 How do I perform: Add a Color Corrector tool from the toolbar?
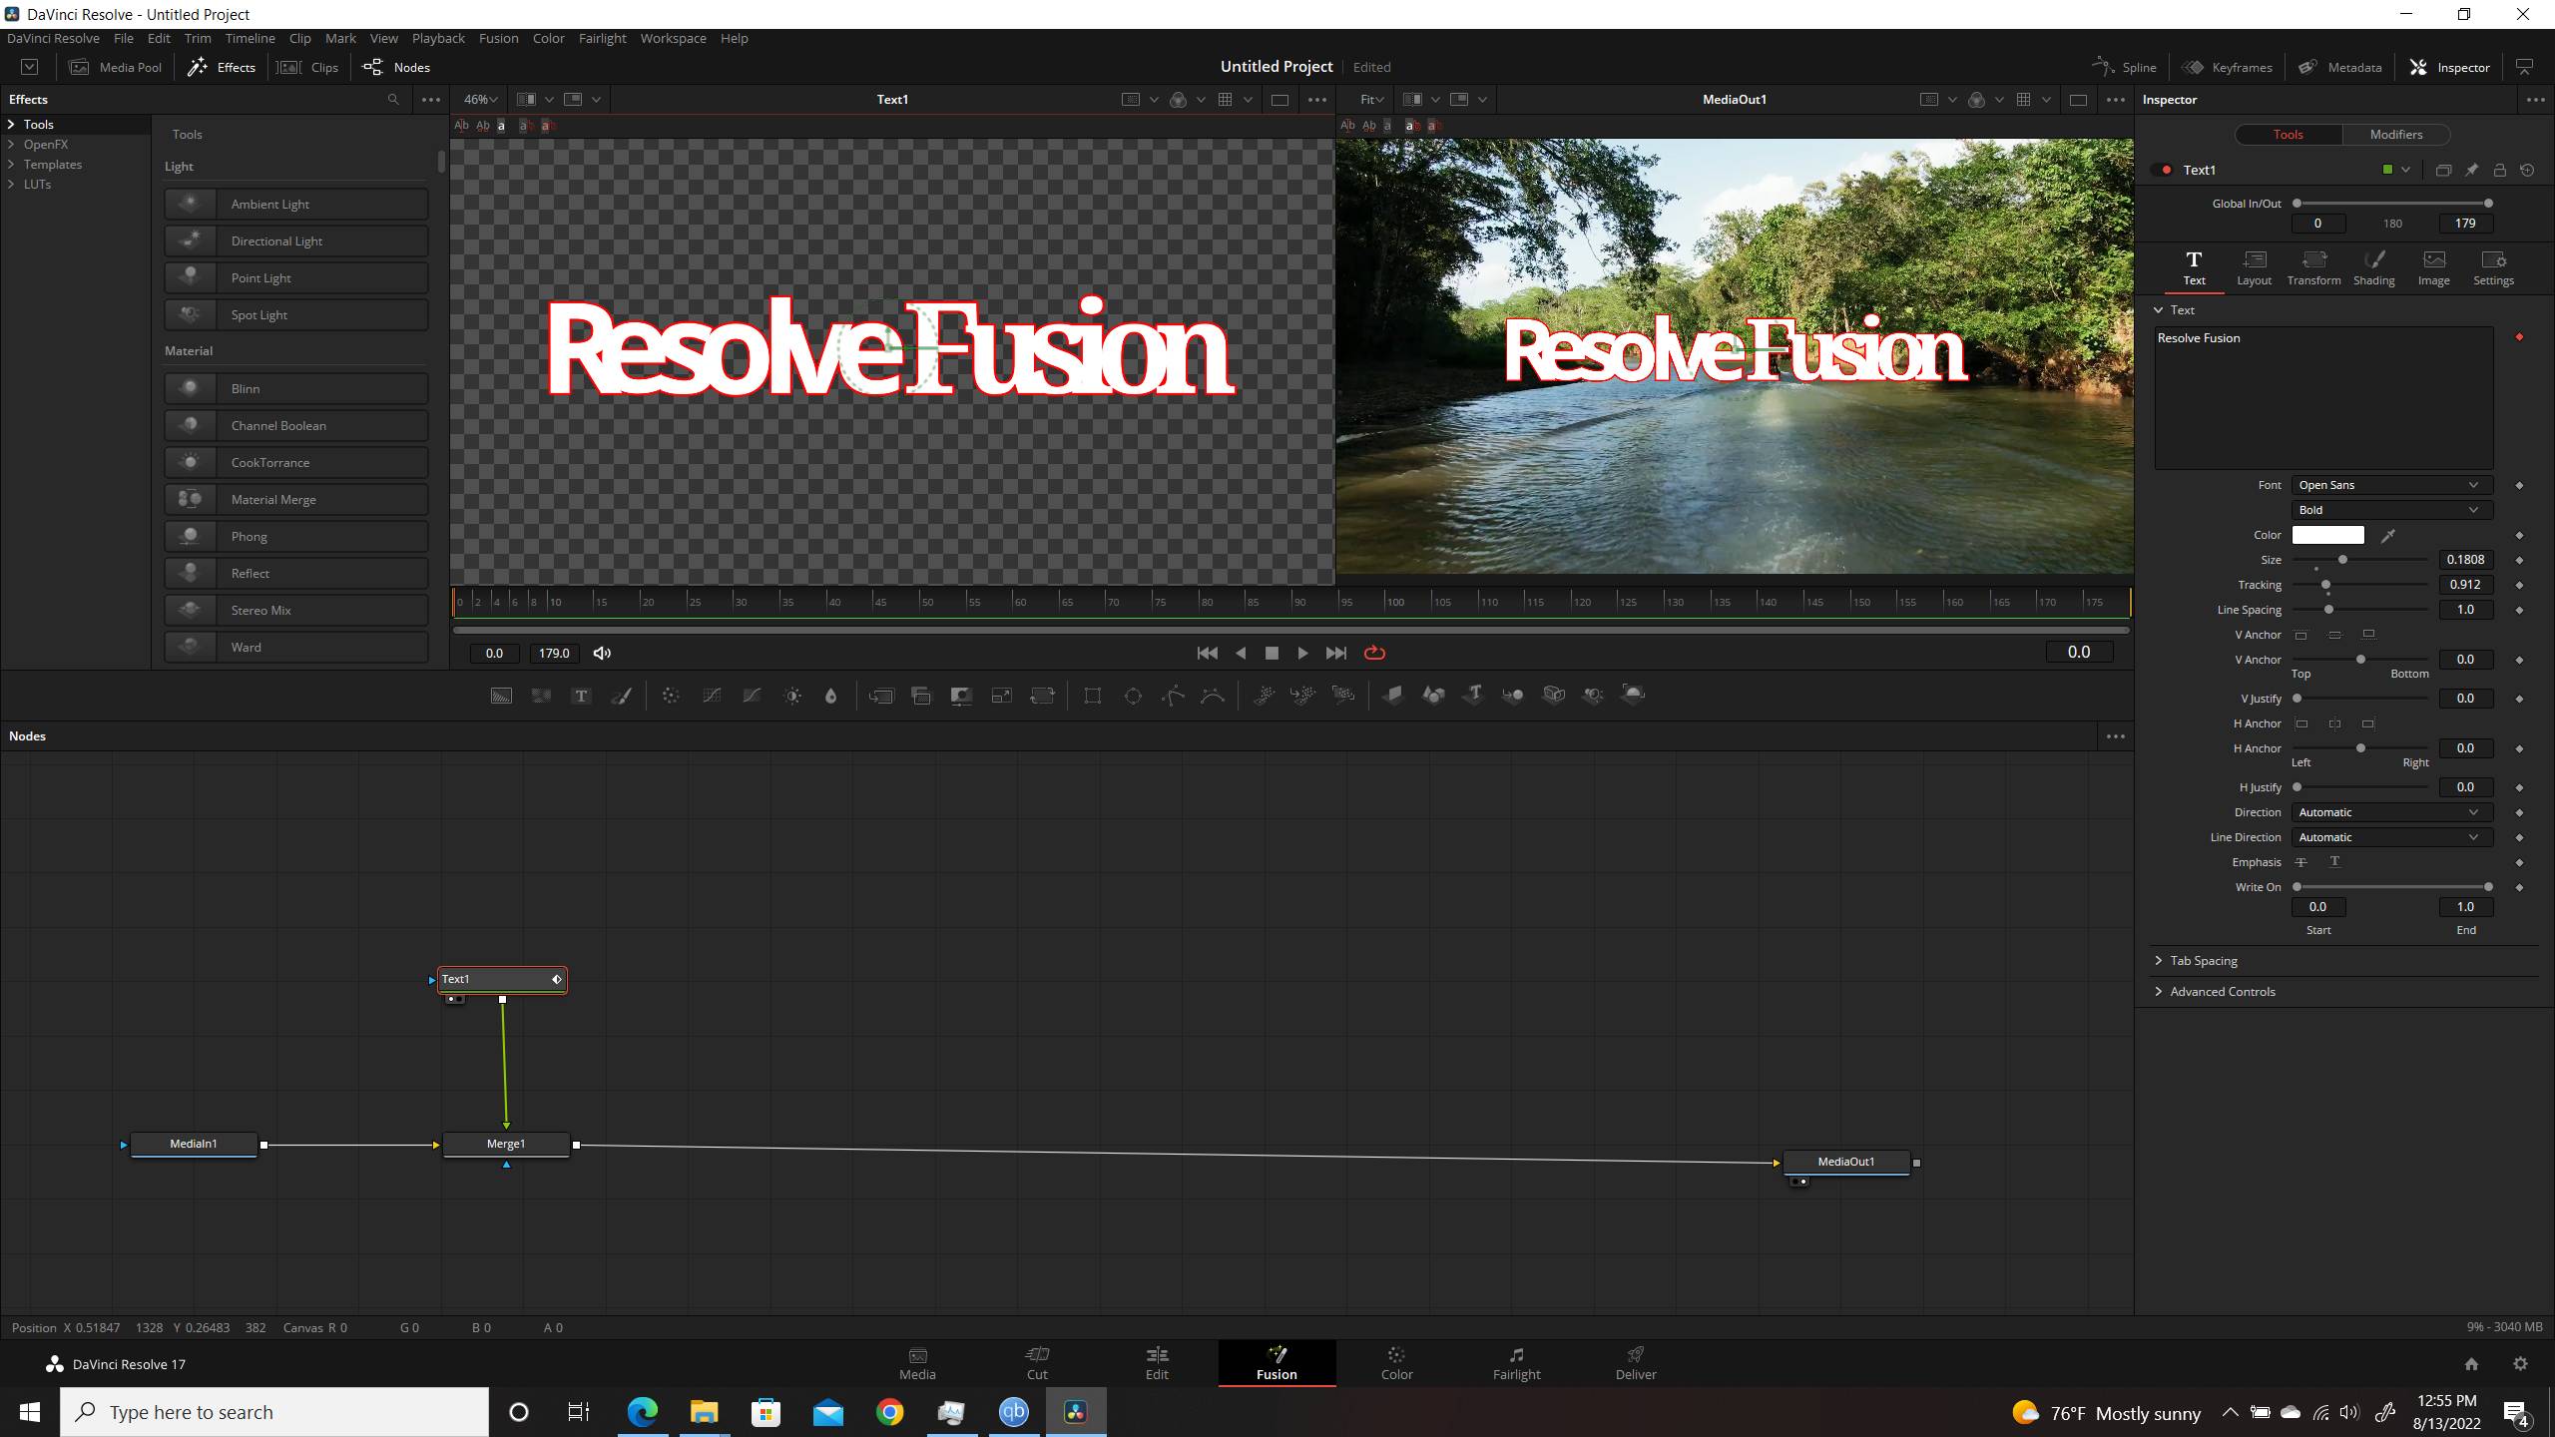pos(671,696)
